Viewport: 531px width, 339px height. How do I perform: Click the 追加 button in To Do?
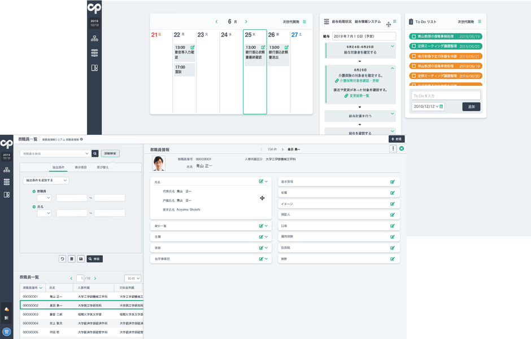tap(471, 107)
